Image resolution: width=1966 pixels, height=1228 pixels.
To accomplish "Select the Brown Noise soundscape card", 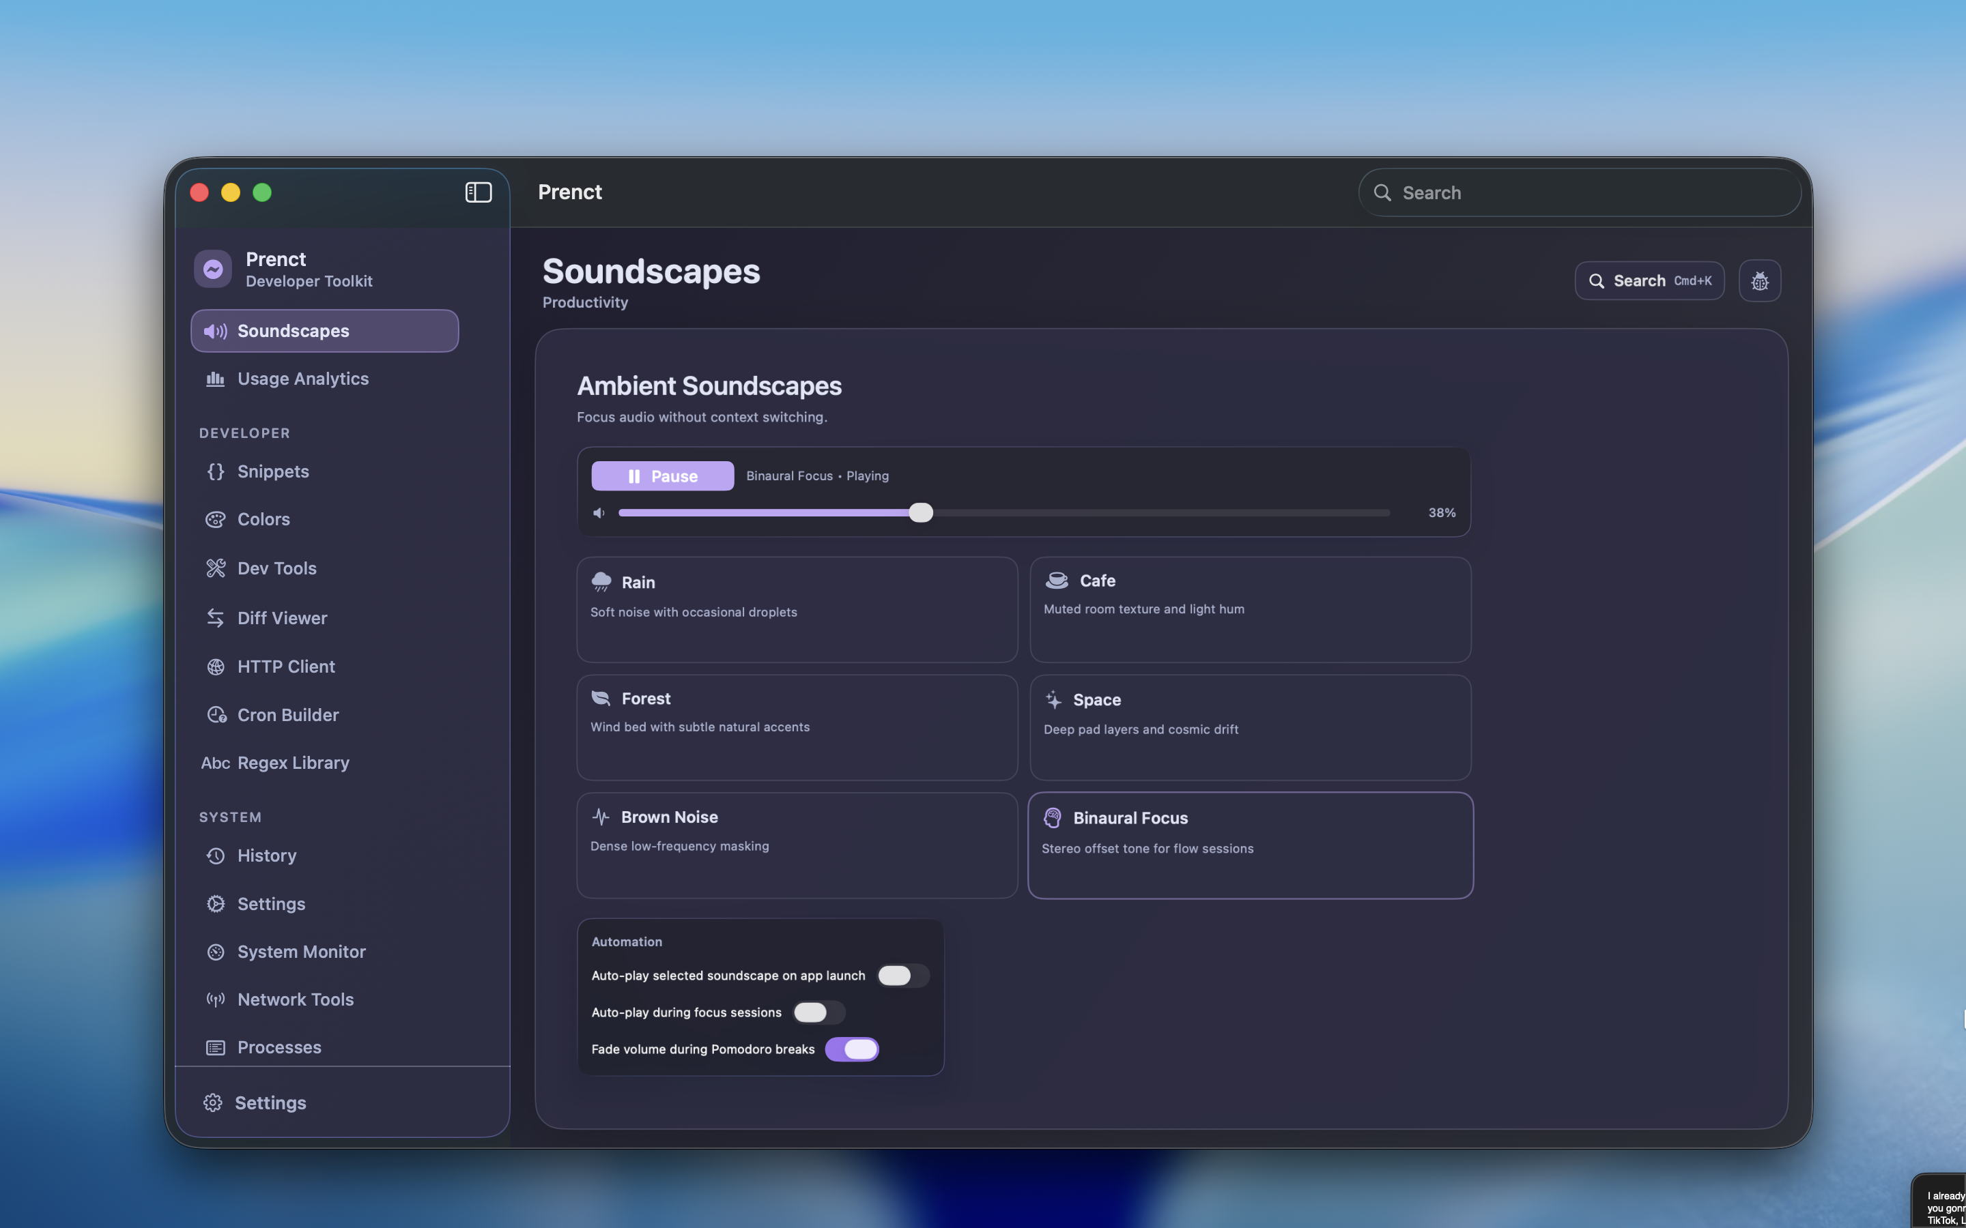I will pos(796,845).
